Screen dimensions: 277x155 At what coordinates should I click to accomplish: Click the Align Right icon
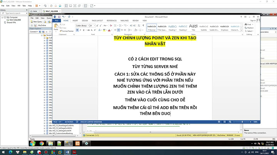[x=122, y=30]
